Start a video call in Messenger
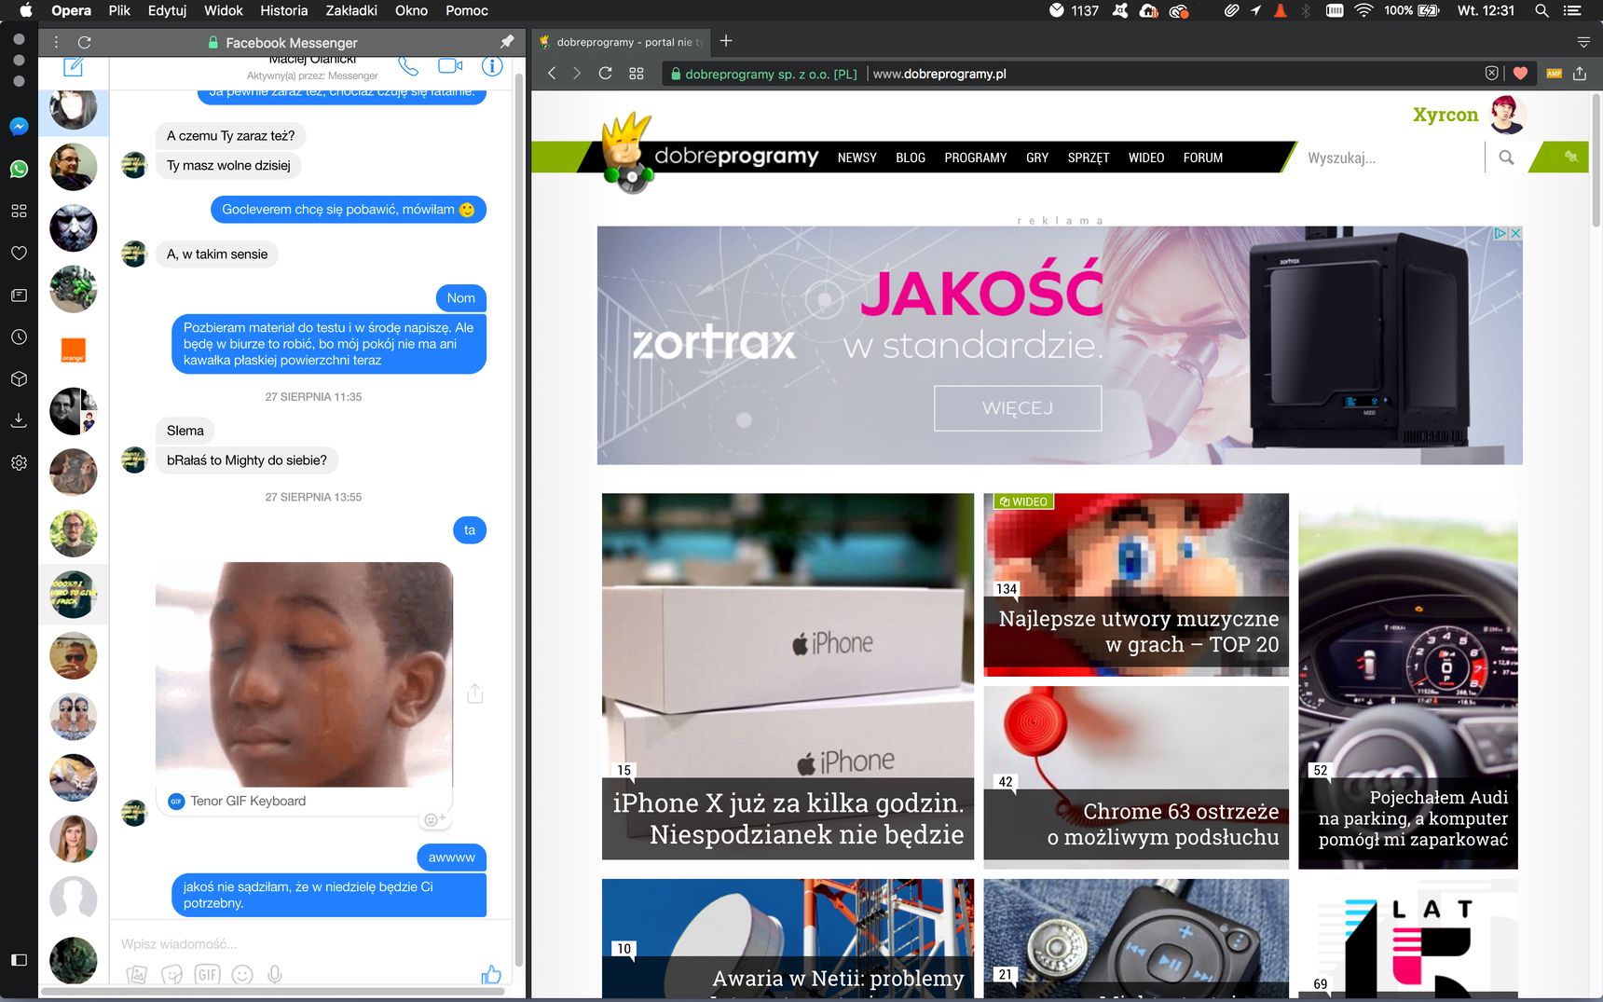 tap(450, 66)
